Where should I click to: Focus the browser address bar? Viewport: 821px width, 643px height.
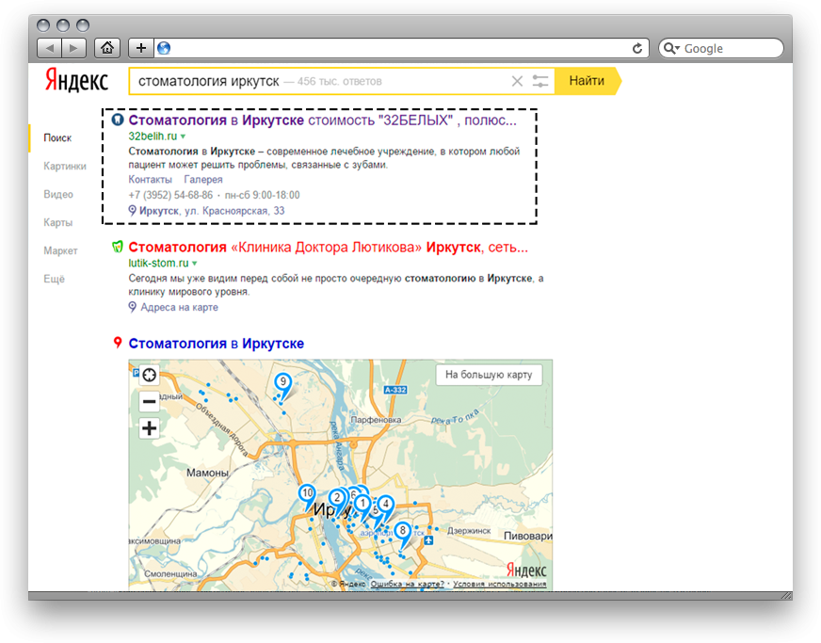[x=400, y=48]
